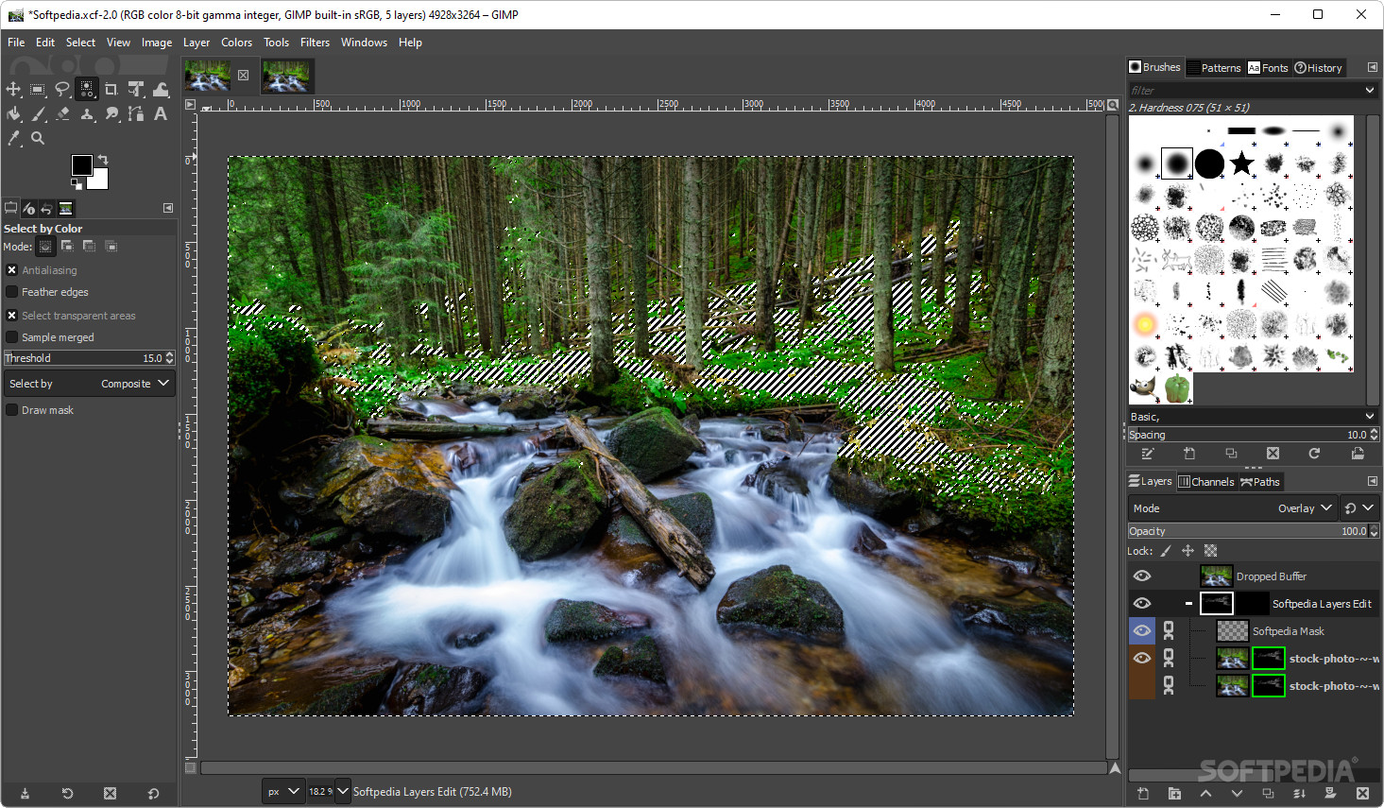Select the Select by Color tool
The image size is (1384, 808).
pos(87,89)
